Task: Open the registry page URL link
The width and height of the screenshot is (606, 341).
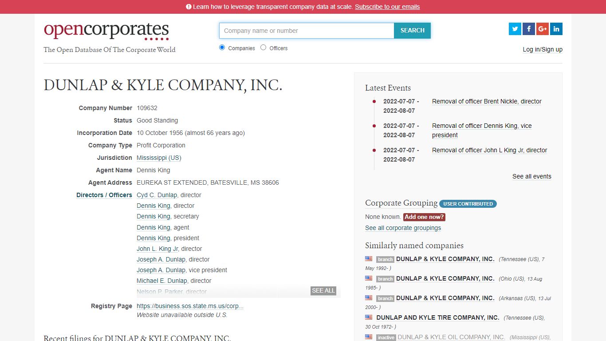Action: coord(190,306)
